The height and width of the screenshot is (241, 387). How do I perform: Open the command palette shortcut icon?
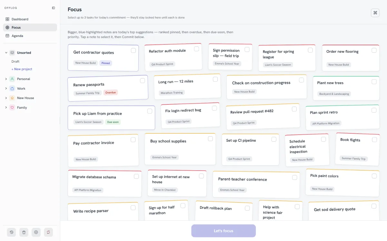(x=375, y=13)
